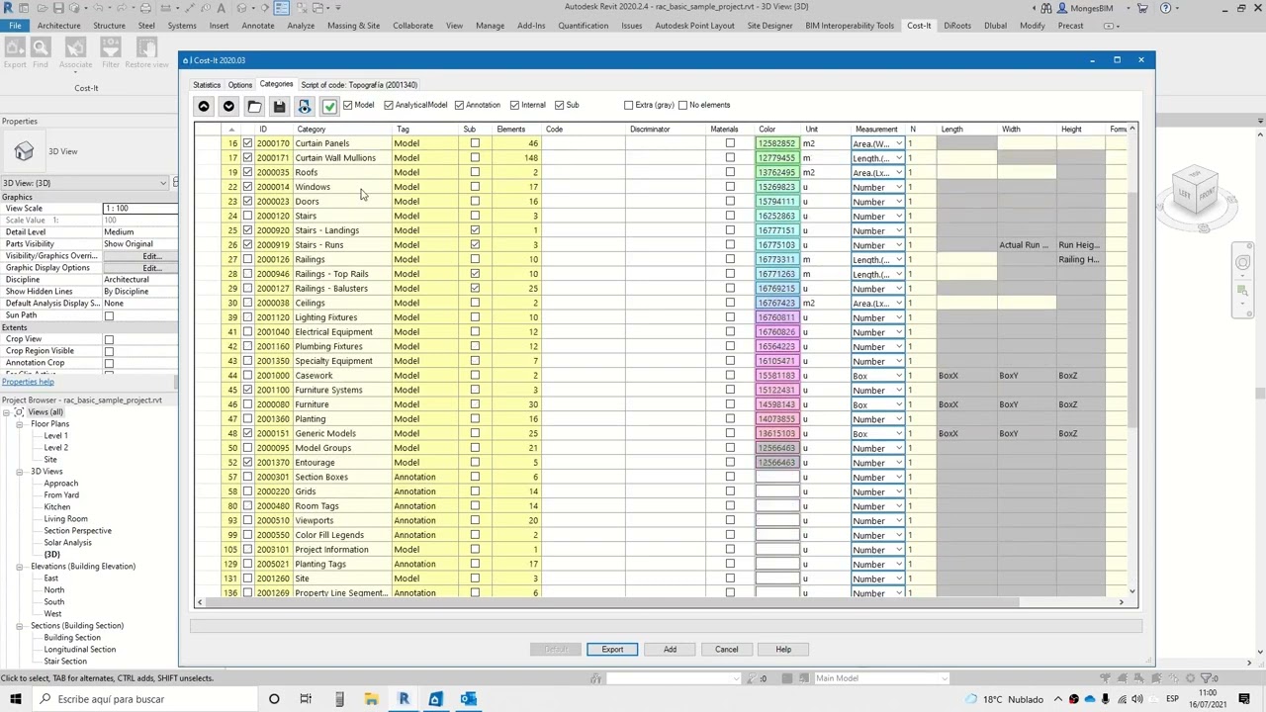
Task: Switch to Revit taskbar icon
Action: click(404, 699)
